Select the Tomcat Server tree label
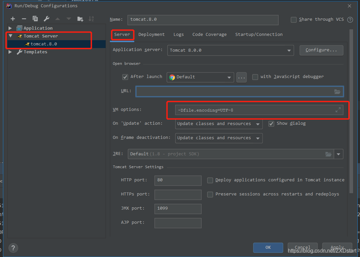The height and width of the screenshot is (257, 360). point(41,36)
